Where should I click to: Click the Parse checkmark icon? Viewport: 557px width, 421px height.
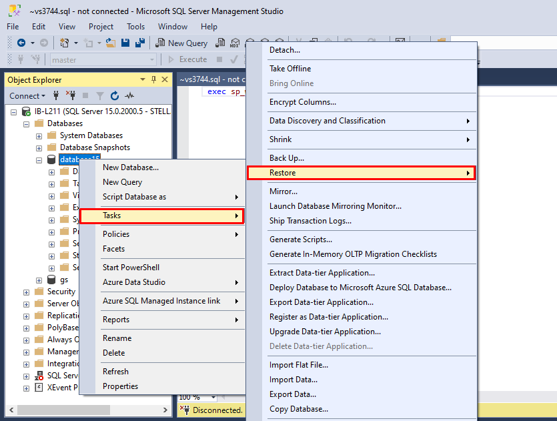(x=233, y=59)
